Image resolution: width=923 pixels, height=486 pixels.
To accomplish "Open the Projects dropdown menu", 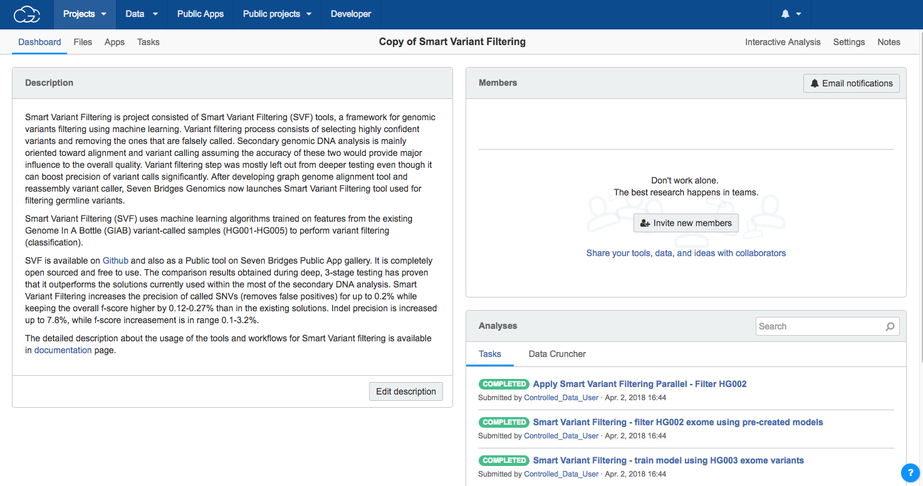I will point(85,14).
